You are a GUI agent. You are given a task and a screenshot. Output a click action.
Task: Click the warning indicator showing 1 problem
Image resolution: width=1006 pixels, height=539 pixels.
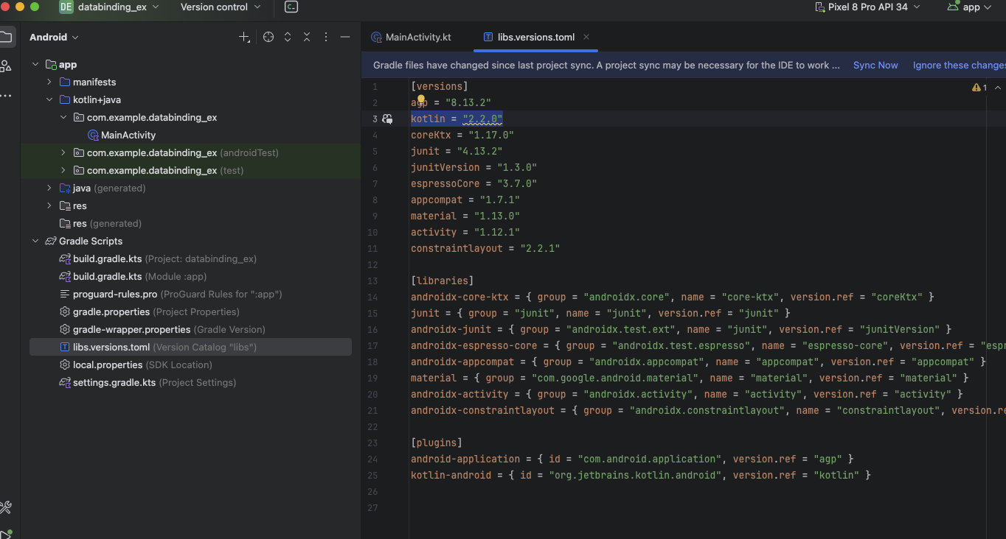coord(979,87)
